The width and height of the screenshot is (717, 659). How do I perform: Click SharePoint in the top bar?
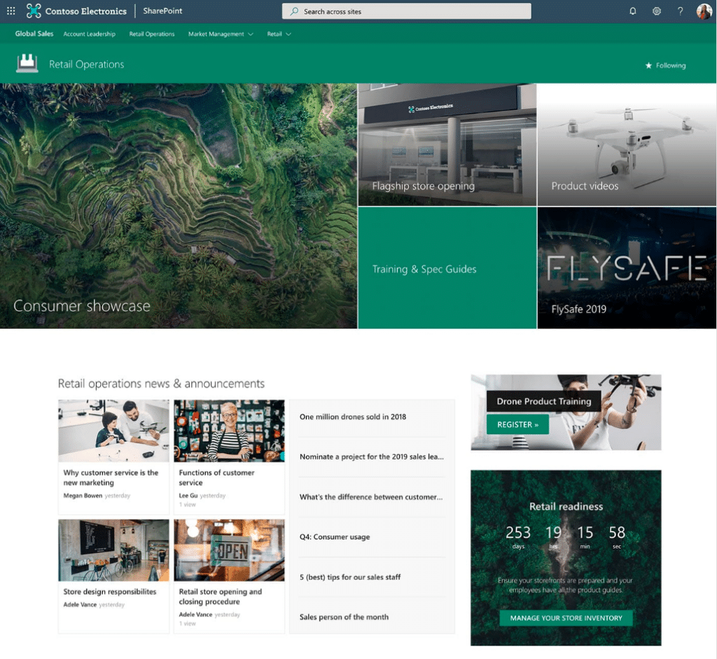[162, 10]
